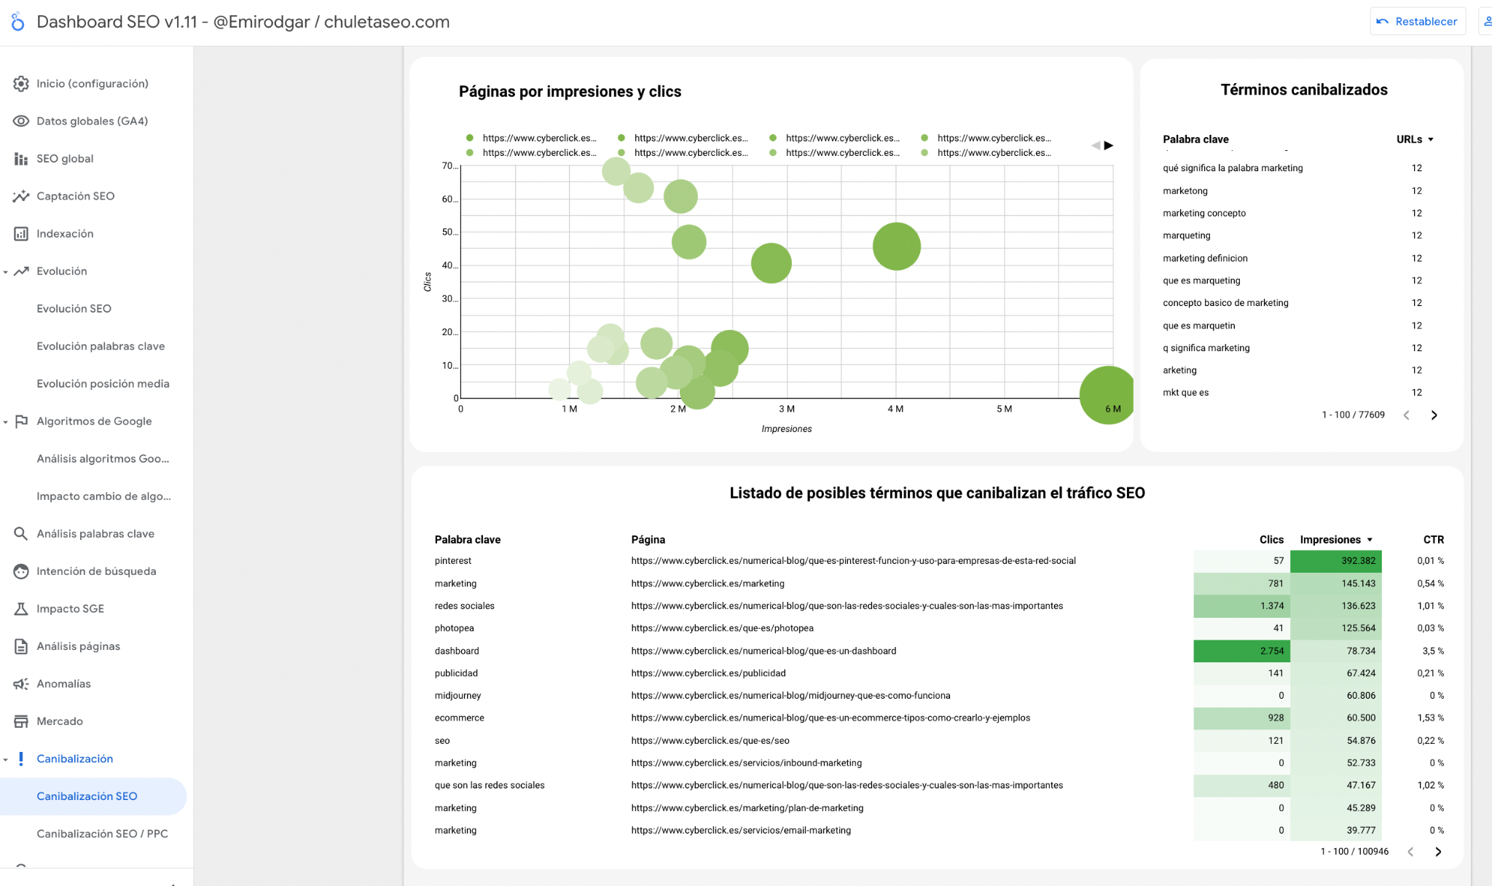Sort table by CTR column header

[1433, 540]
